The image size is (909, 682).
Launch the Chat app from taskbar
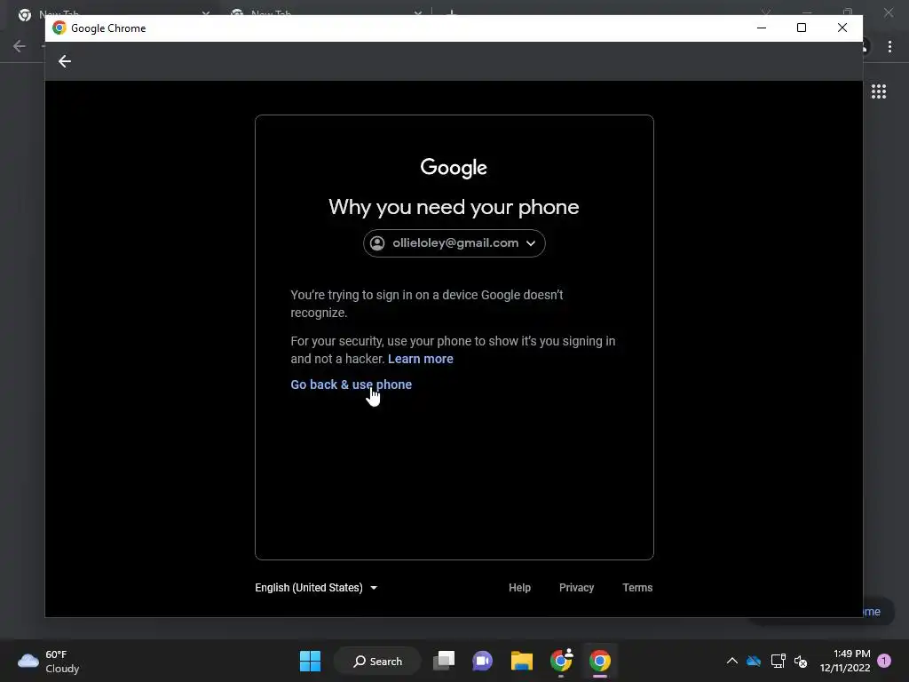[x=482, y=661]
